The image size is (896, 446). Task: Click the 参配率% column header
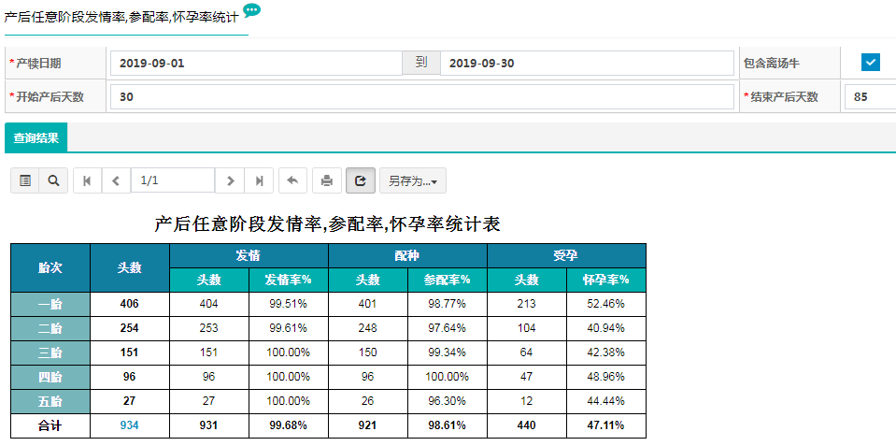pos(448,280)
